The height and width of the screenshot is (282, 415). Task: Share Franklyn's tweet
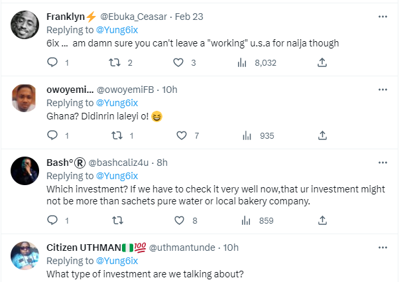click(322, 62)
